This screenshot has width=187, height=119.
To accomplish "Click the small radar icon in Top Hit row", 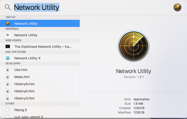I will click(x=8, y=23).
